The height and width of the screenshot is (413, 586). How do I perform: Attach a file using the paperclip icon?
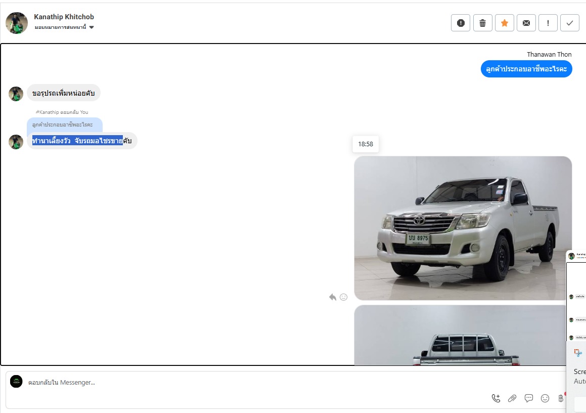tap(512, 398)
